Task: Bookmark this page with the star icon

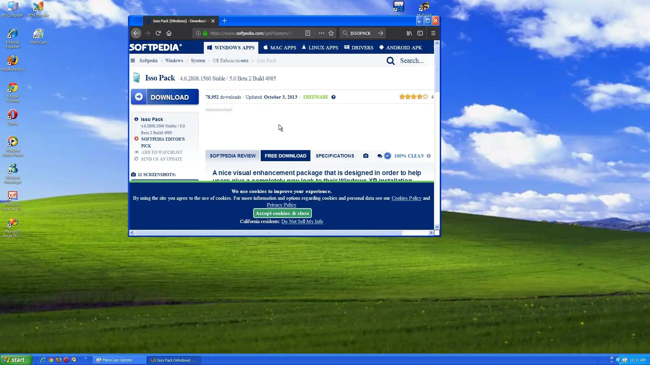Action: pos(331,33)
